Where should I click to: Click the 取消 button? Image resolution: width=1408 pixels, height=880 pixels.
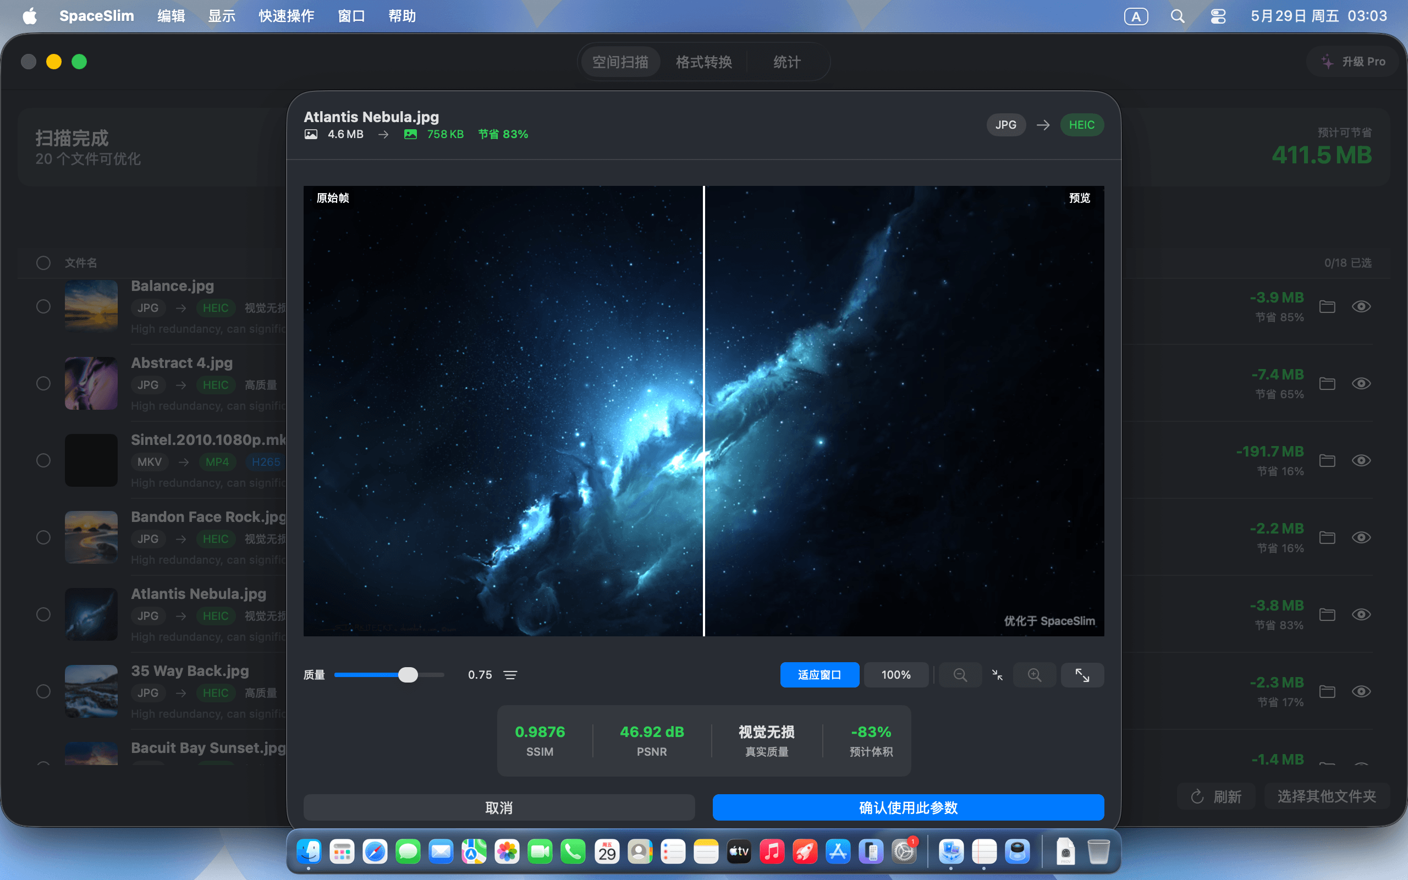point(499,808)
